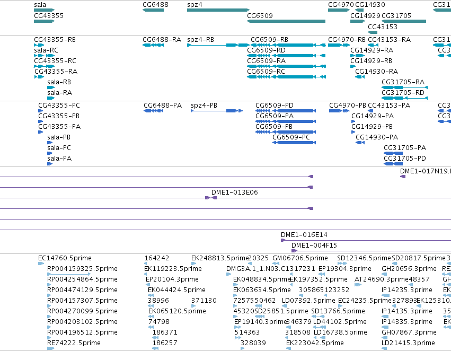Select CDS CG6509-PA

[286, 122]
